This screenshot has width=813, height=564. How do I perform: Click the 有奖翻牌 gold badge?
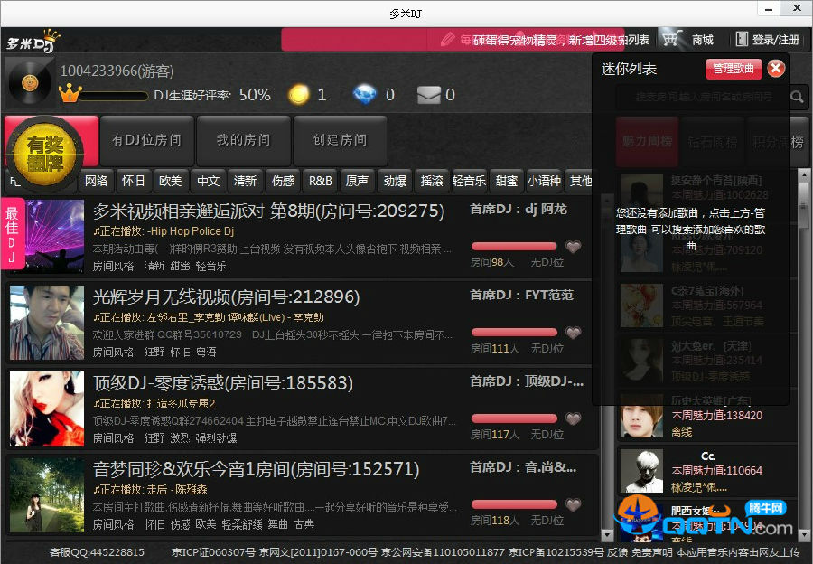click(51, 150)
